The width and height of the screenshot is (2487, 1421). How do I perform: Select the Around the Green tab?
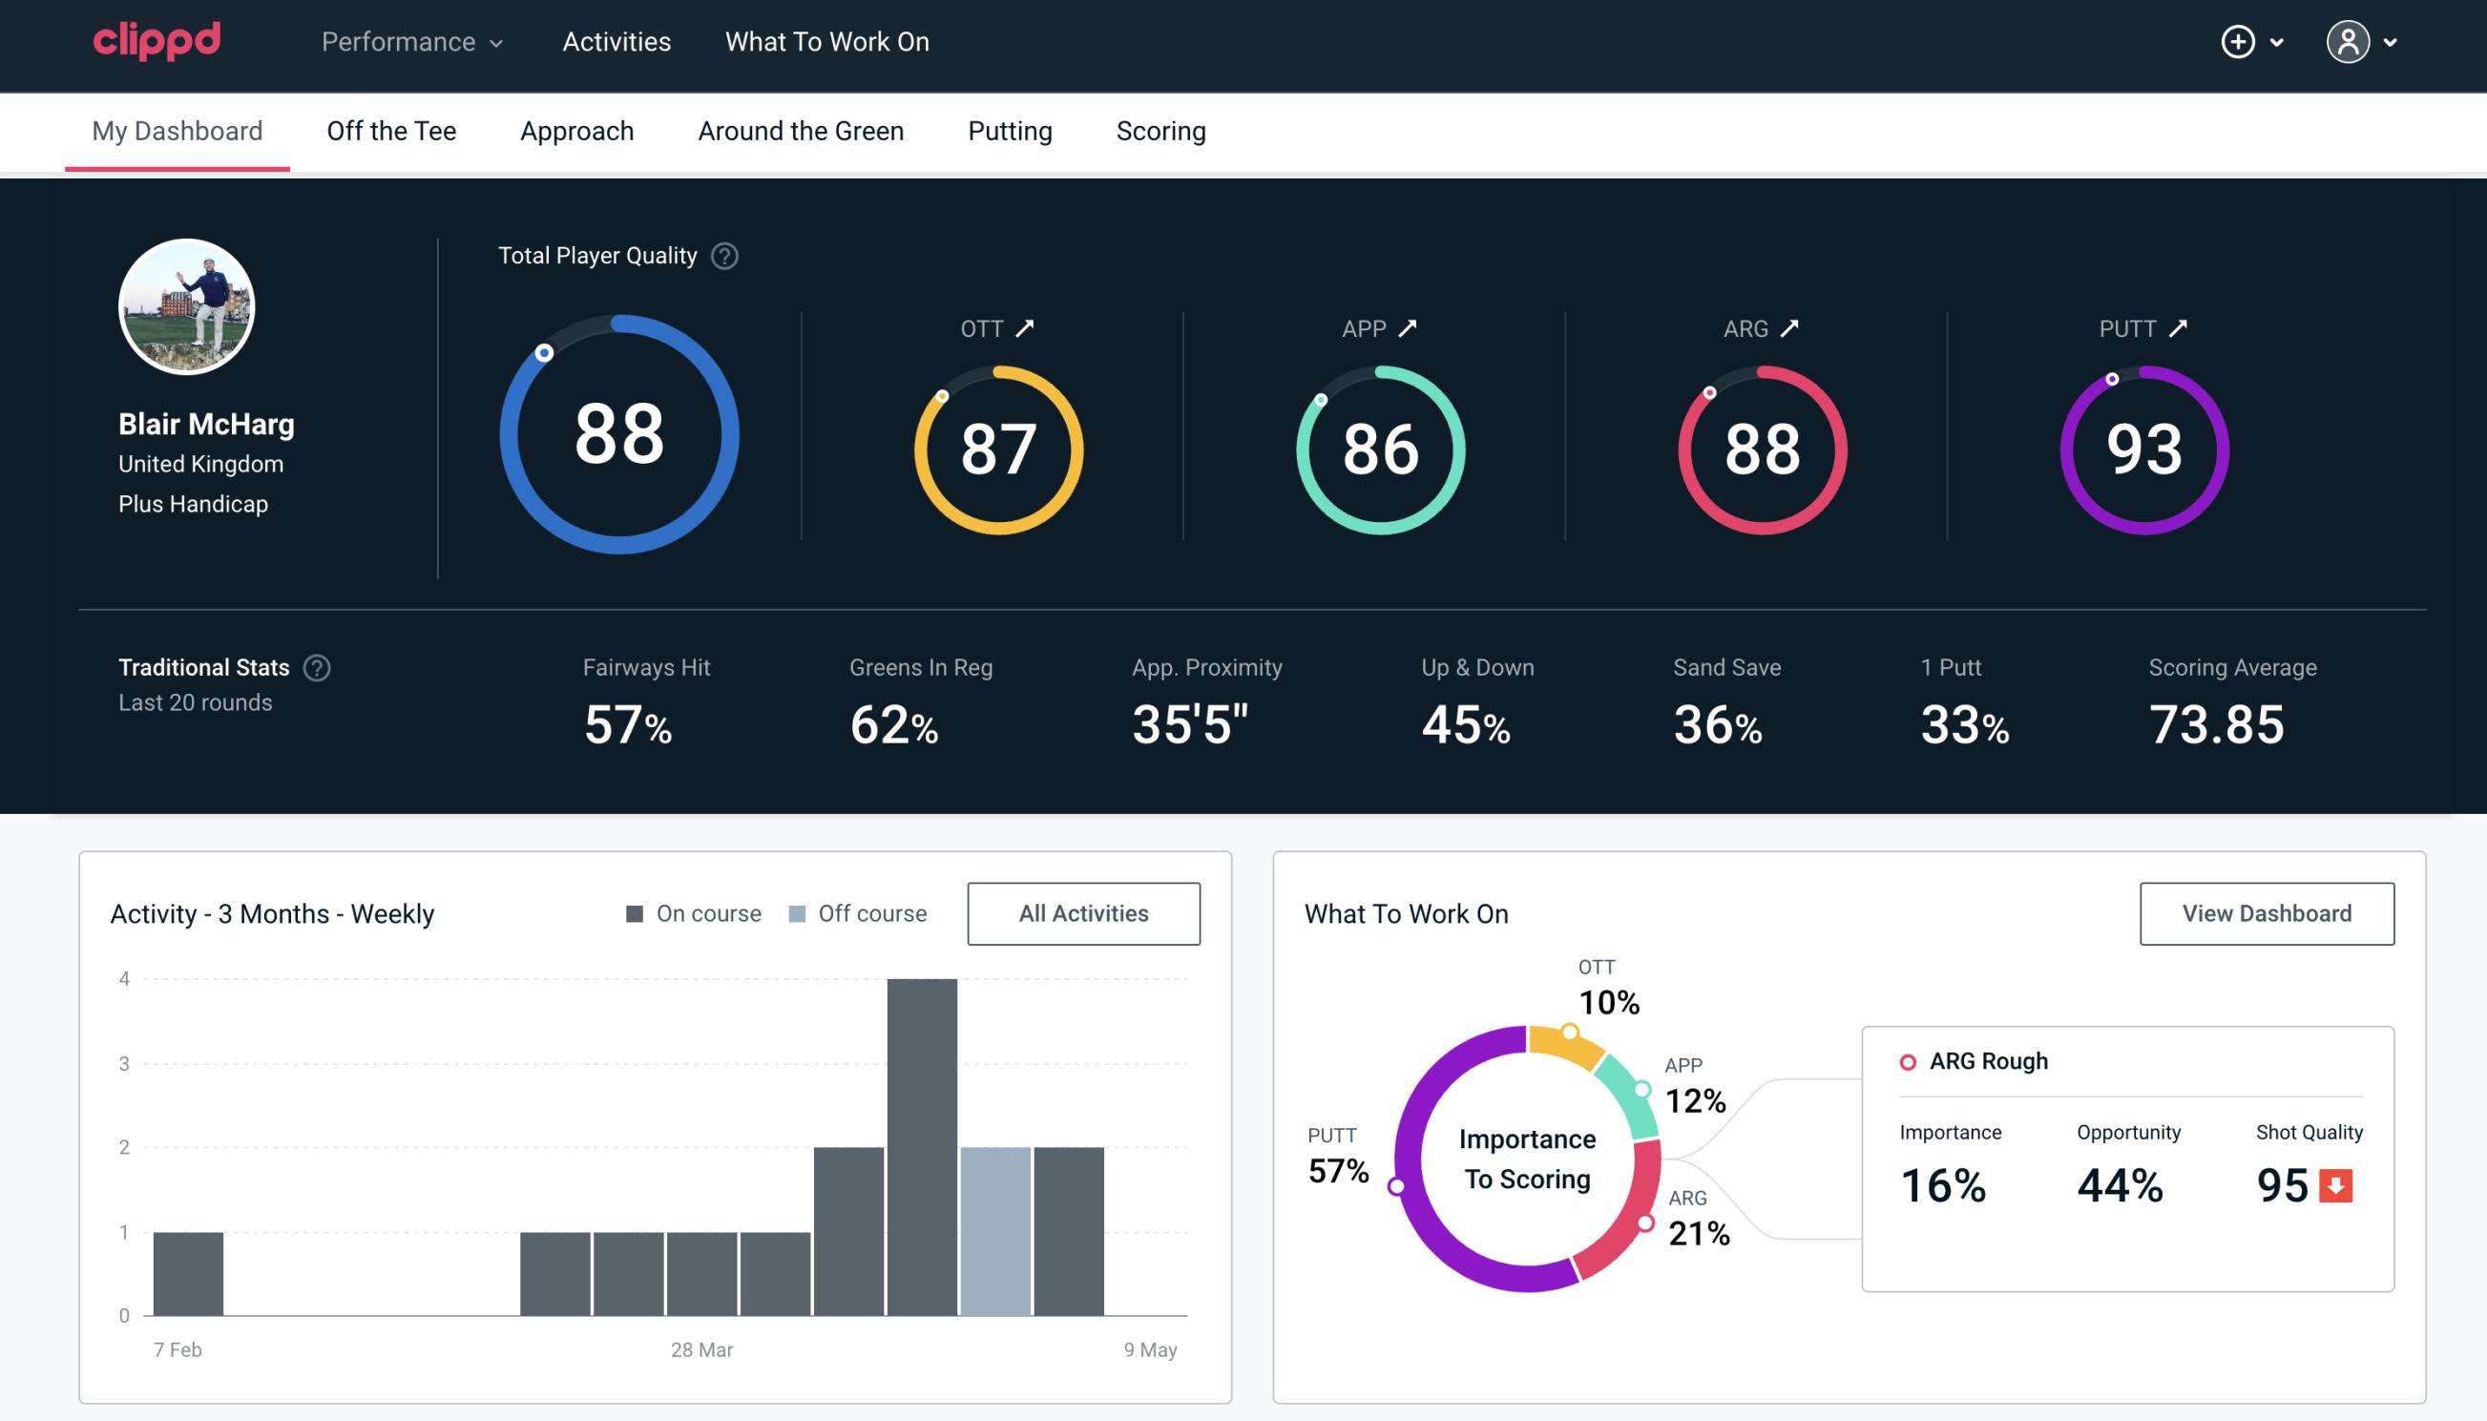(801, 130)
